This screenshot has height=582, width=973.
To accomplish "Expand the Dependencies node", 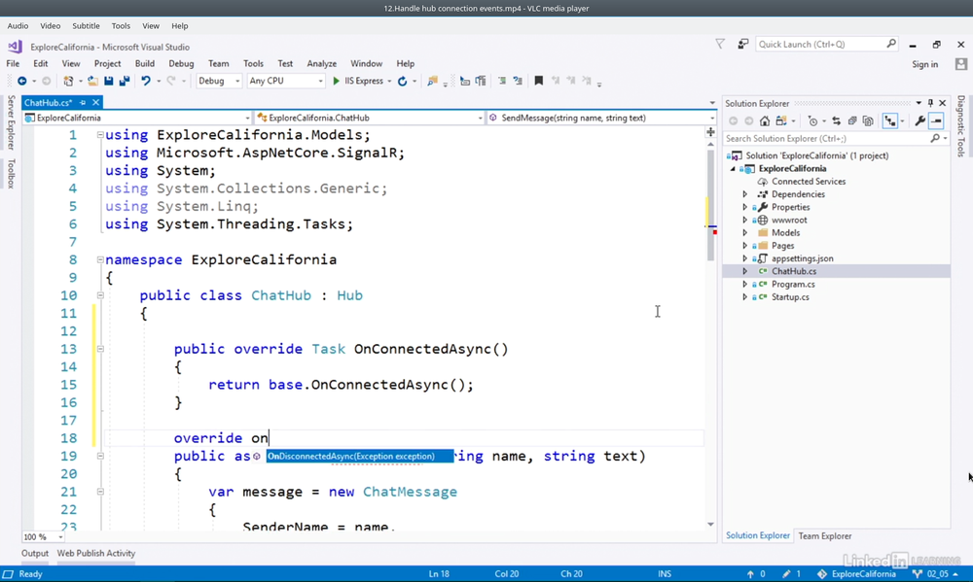I will coord(744,194).
